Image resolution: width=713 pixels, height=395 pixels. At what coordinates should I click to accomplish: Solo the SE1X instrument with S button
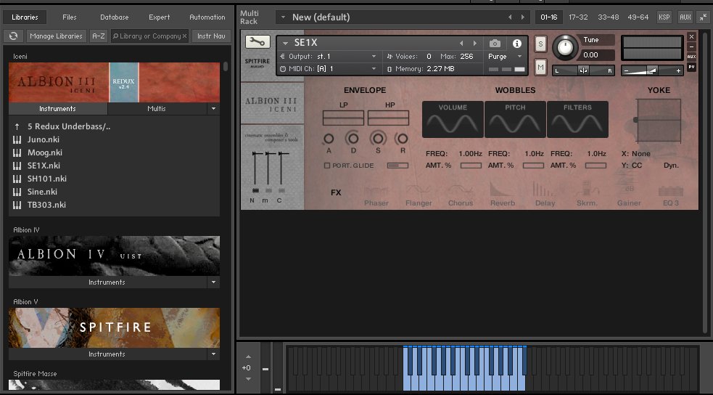pyautogui.click(x=540, y=44)
